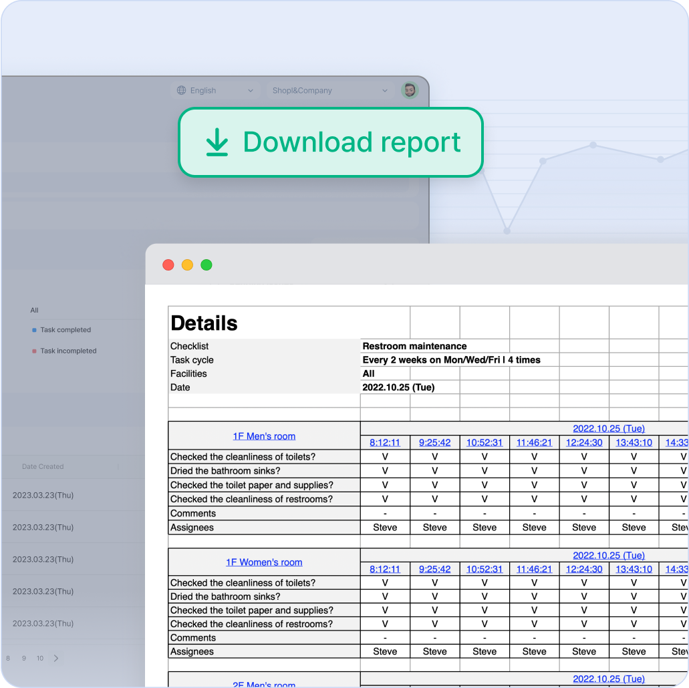
Task: Click the globe icon next to English
Action: (180, 90)
